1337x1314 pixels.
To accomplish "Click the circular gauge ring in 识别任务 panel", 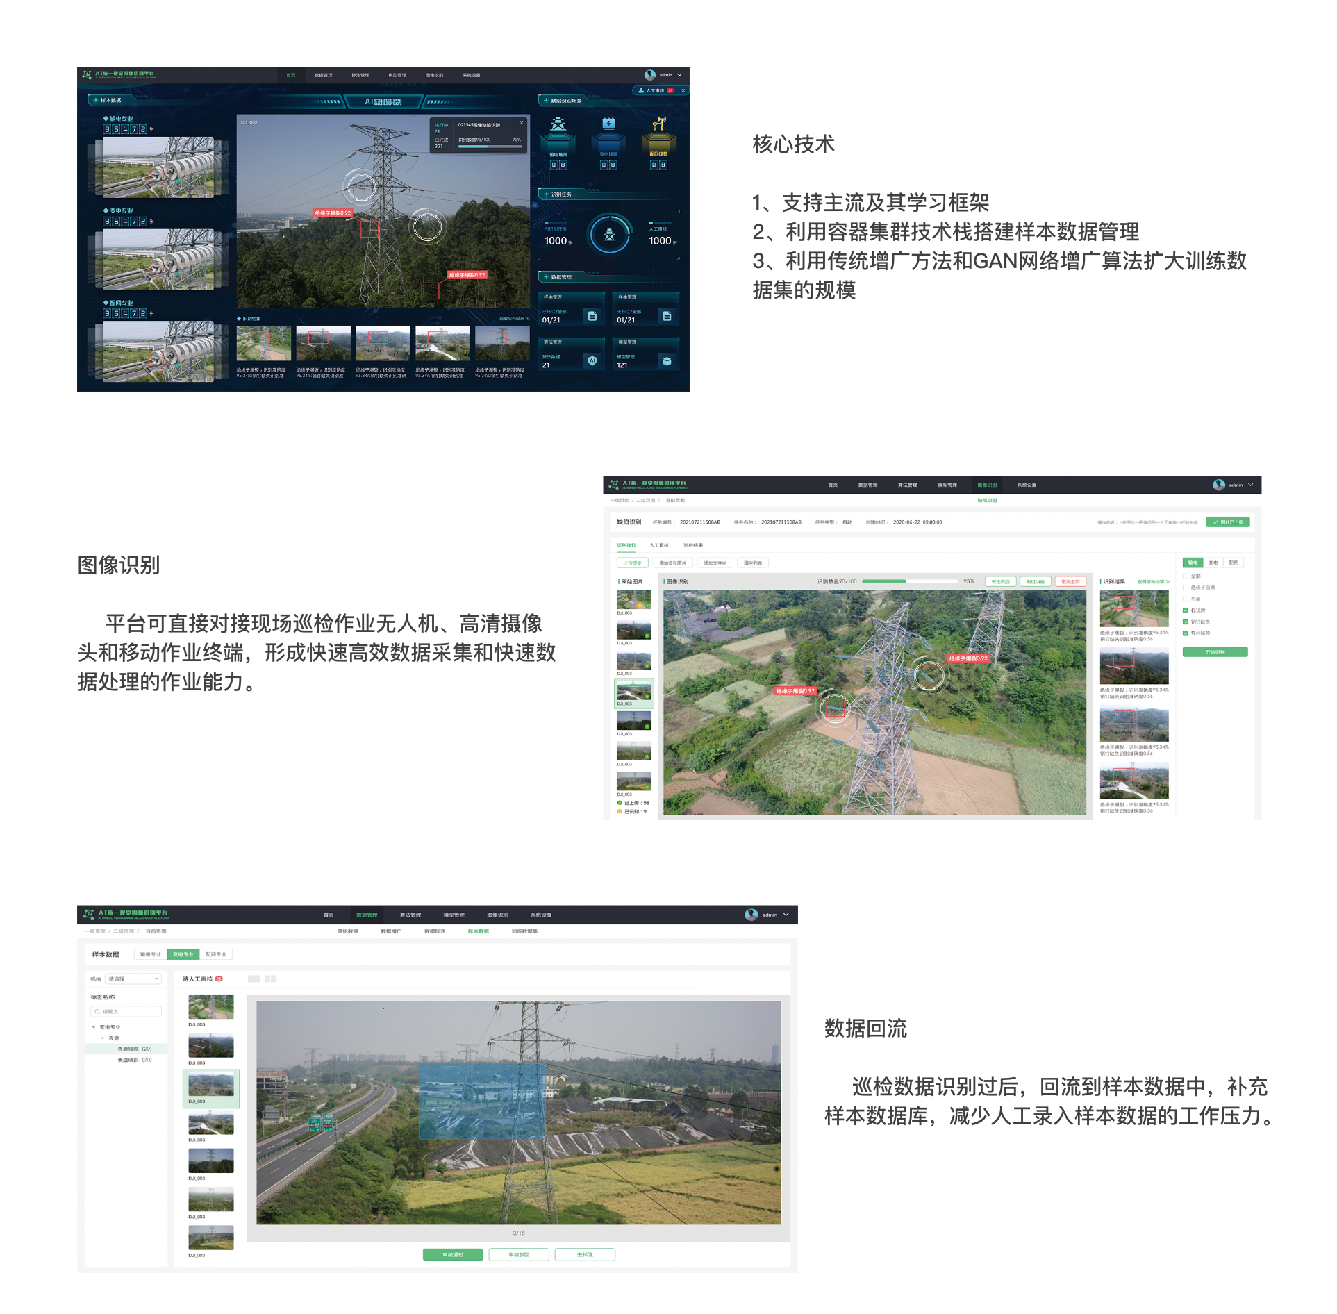I will (609, 235).
